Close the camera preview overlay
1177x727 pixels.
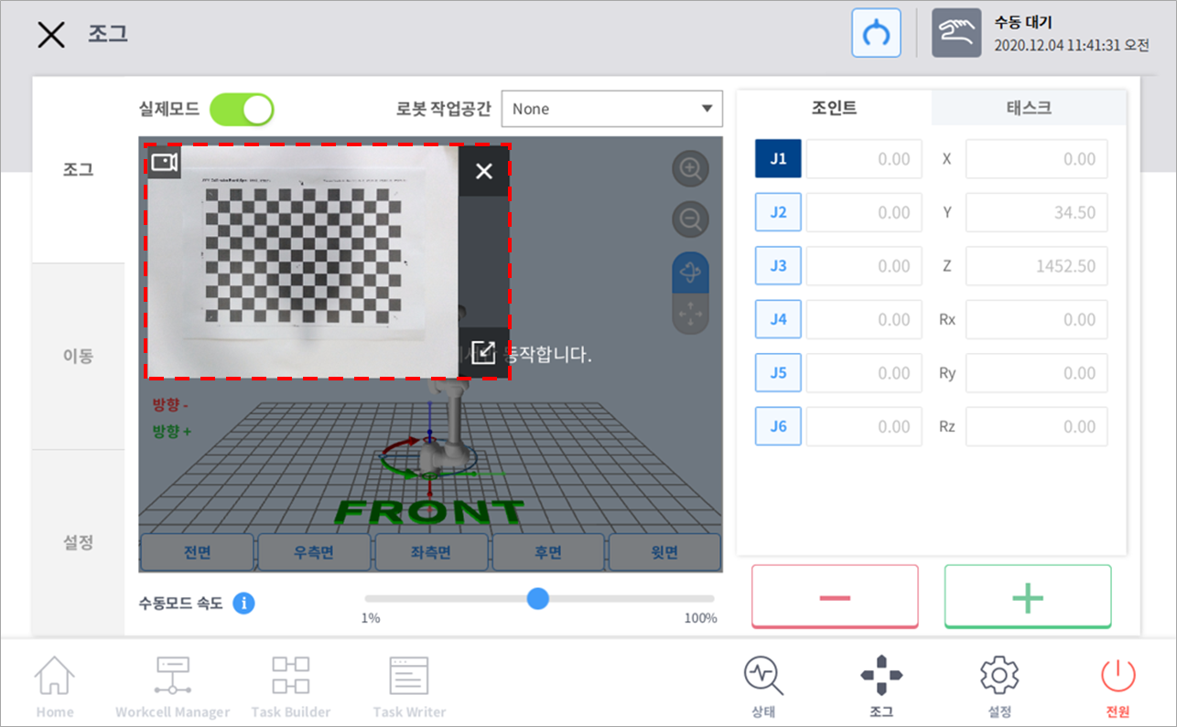(484, 171)
